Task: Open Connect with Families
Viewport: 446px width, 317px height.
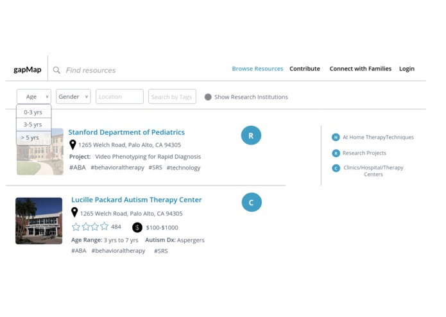Action: click(361, 69)
